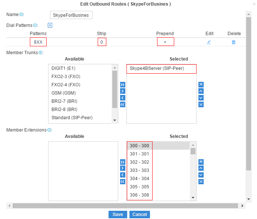Show the Member Trunks info icon
Image resolution: width=257 pixels, height=219 pixels.
click(x=41, y=53)
